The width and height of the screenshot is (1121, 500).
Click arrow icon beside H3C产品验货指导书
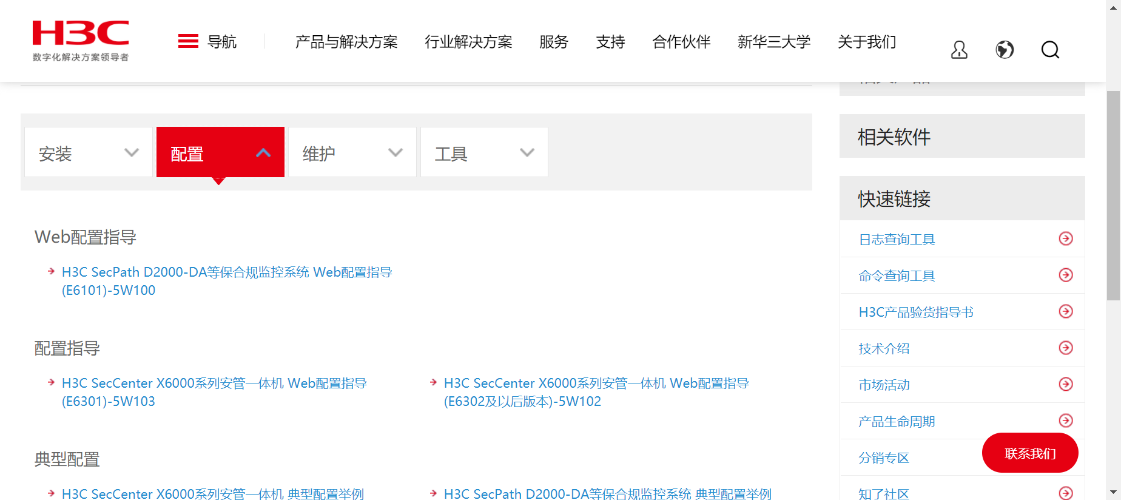(1066, 311)
